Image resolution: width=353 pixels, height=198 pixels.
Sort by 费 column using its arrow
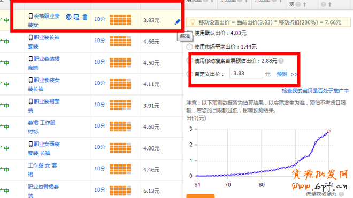305,4
